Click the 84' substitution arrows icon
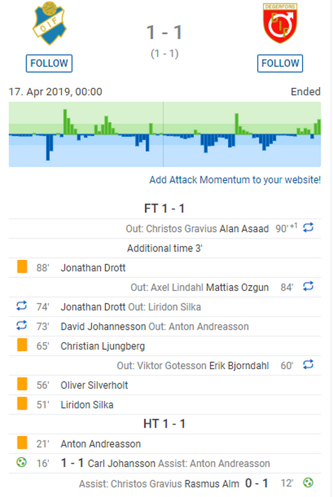333x497 pixels. click(x=308, y=286)
